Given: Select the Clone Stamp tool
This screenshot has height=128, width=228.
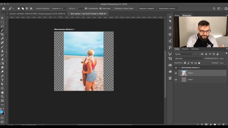Looking at the screenshot, I should [x=2, y=51].
